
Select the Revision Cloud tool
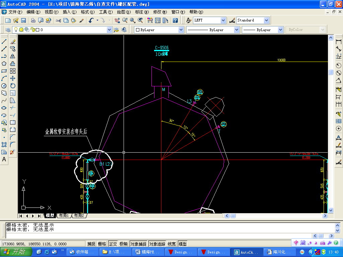pos(4,93)
